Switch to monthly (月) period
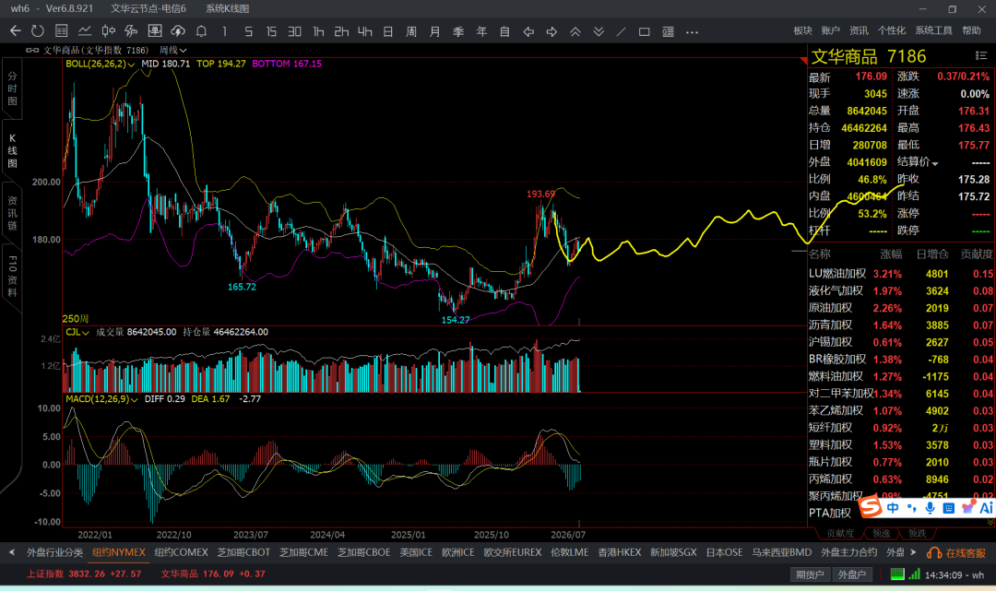The height and width of the screenshot is (591, 996). [x=435, y=31]
